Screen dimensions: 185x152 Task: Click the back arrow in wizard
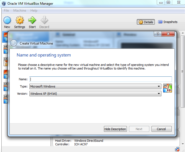point(14,43)
